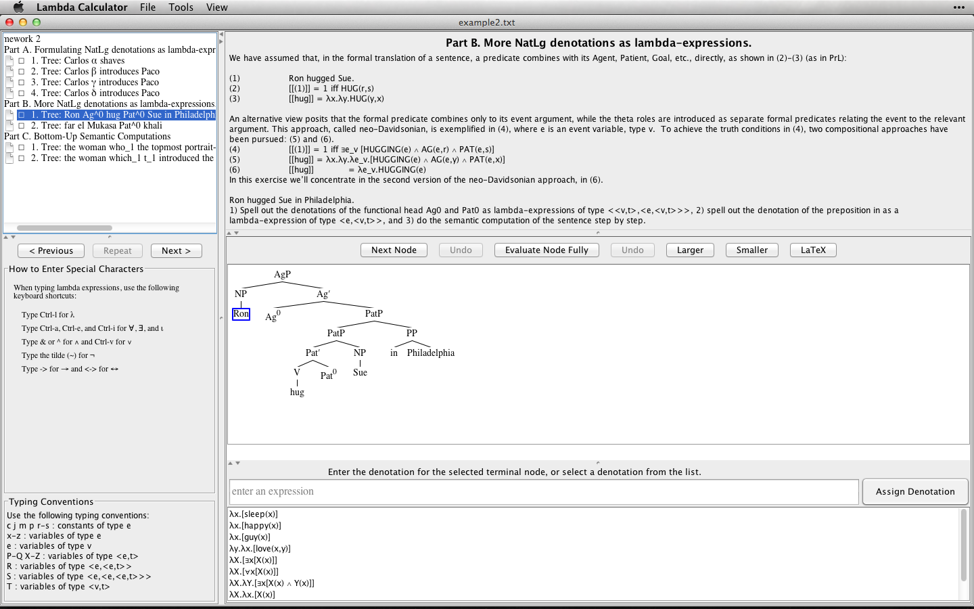
Task: Click split-pane collapse arrows below exercise list
Action: pos(9,237)
